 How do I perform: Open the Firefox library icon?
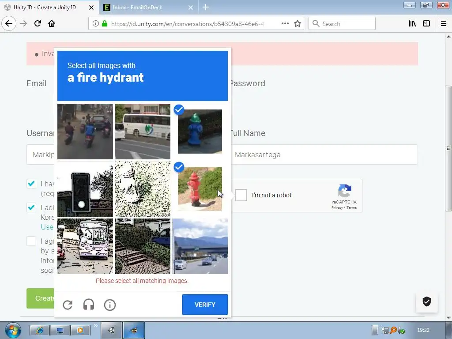(x=412, y=24)
